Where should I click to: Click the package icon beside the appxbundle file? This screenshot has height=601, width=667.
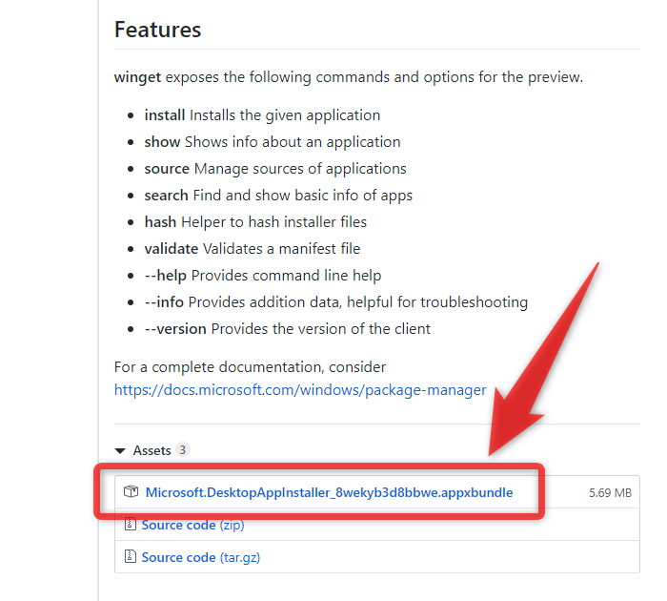point(131,491)
